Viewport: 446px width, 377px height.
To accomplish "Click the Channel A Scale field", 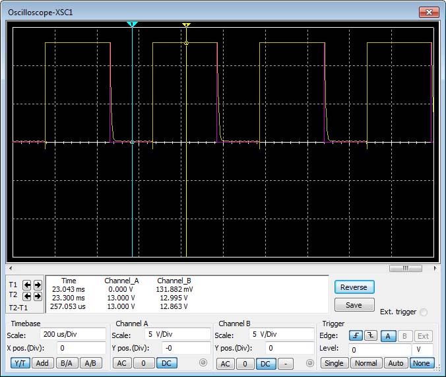I will 173,334.
